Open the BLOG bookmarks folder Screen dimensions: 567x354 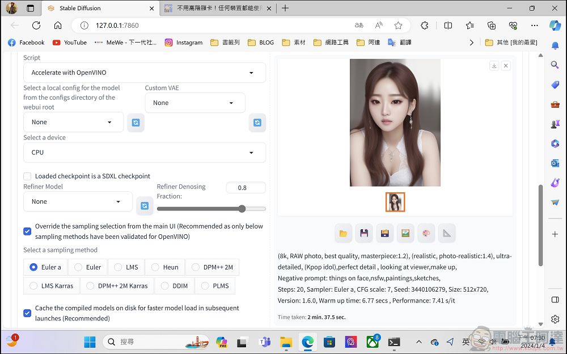click(x=261, y=43)
